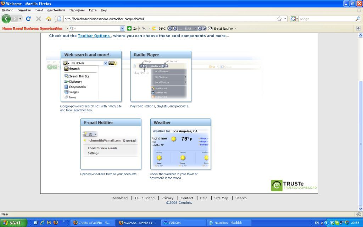Expand hidden quick launch icons chevron
The width and height of the screenshot is (363, 227).
[64, 221]
